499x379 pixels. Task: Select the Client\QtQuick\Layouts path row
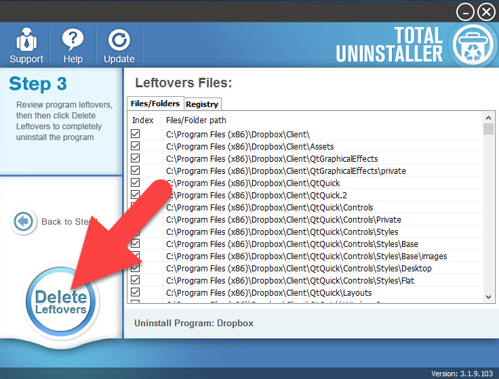coord(269,292)
